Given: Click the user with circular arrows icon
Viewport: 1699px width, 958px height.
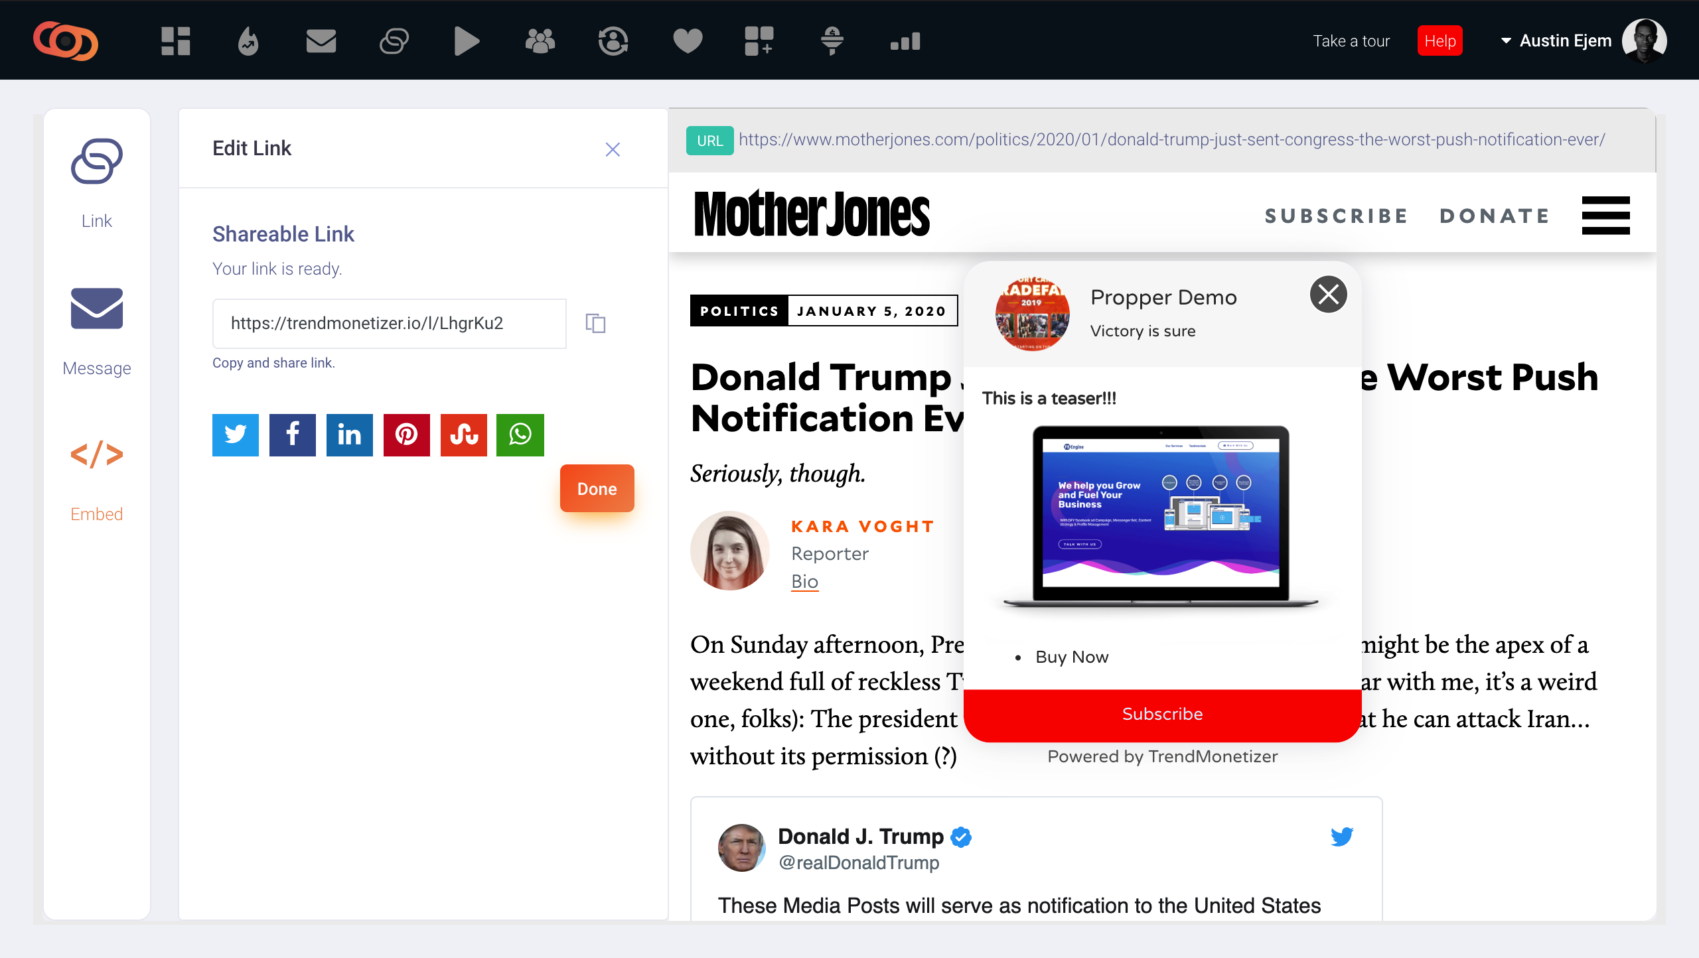Looking at the screenshot, I should 613,41.
